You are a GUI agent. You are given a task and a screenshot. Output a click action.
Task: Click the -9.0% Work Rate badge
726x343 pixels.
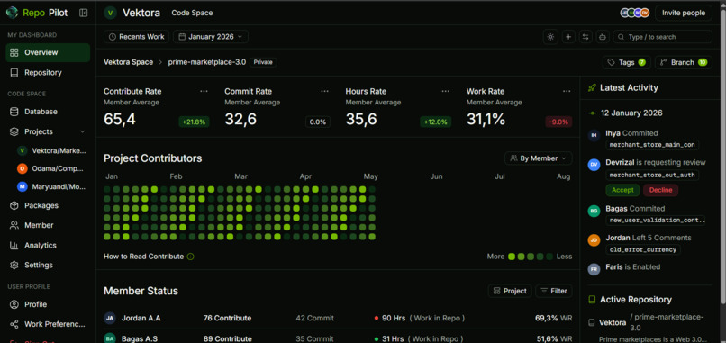[558, 122]
